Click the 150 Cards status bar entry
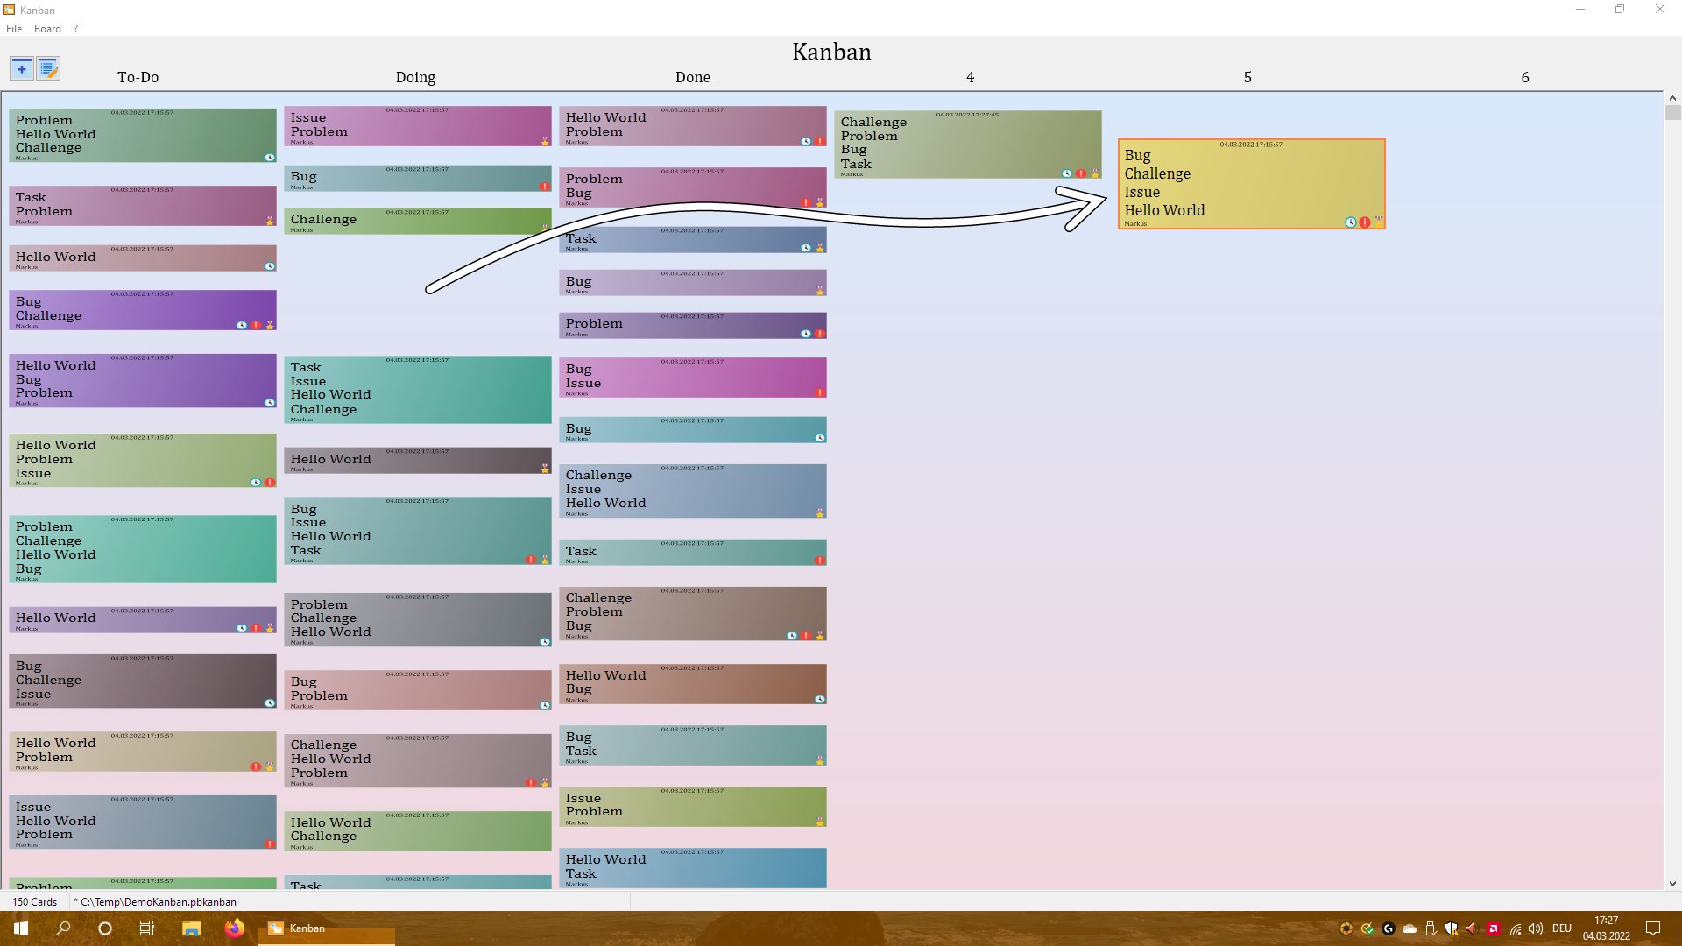Image resolution: width=1682 pixels, height=946 pixels. click(x=35, y=901)
